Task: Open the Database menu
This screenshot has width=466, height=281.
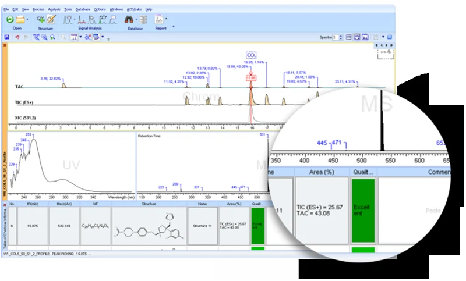Action: [83, 9]
